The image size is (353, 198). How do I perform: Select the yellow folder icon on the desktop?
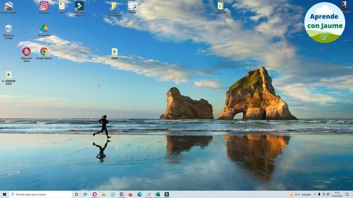click(x=114, y=8)
